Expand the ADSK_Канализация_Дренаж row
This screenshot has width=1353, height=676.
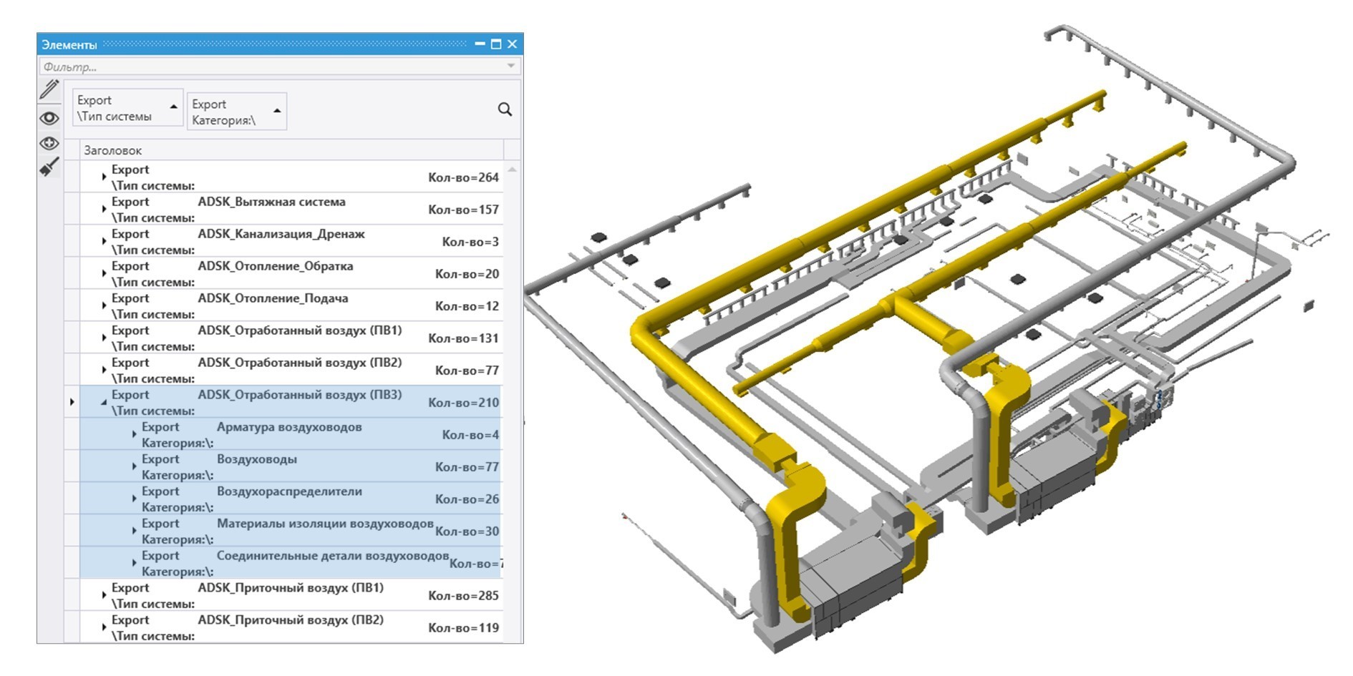coord(104,241)
